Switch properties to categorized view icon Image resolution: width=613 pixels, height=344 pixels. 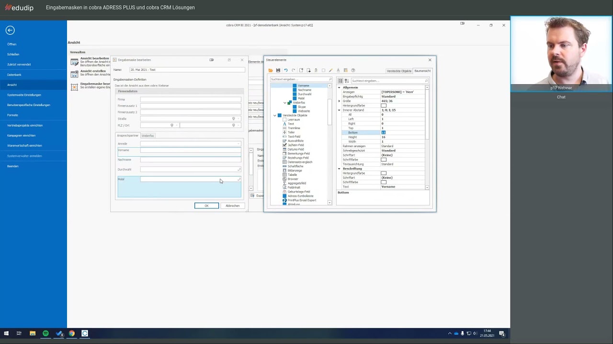coord(341,81)
